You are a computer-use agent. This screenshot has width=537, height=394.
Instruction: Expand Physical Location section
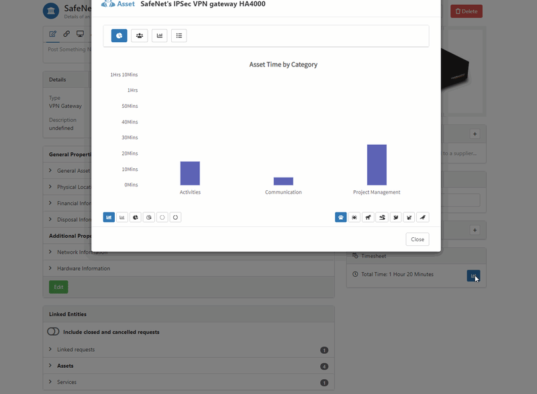coord(68,187)
